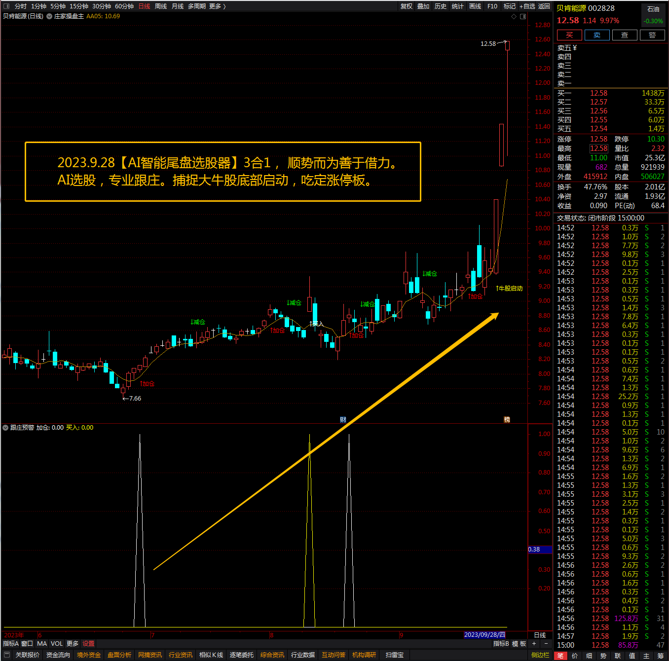
Task: Click the 卖 sell button
Action: [597, 35]
